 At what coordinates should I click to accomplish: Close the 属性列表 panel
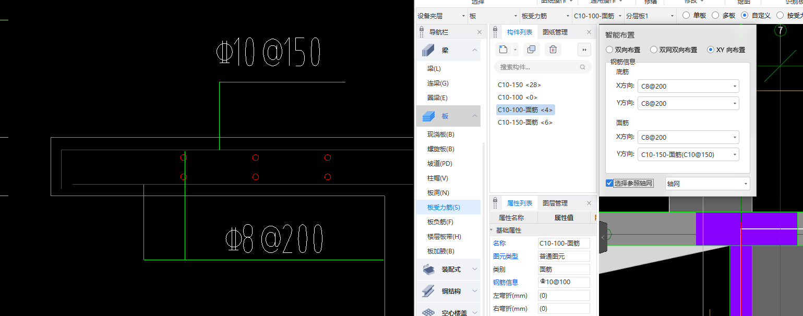click(x=589, y=203)
